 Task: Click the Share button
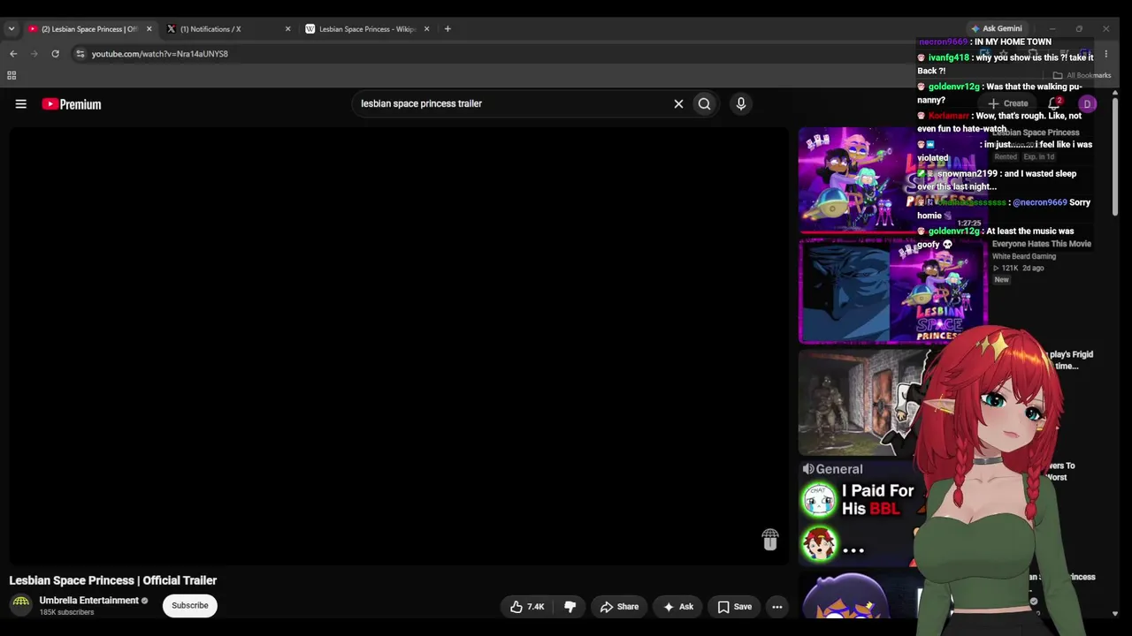point(619,607)
